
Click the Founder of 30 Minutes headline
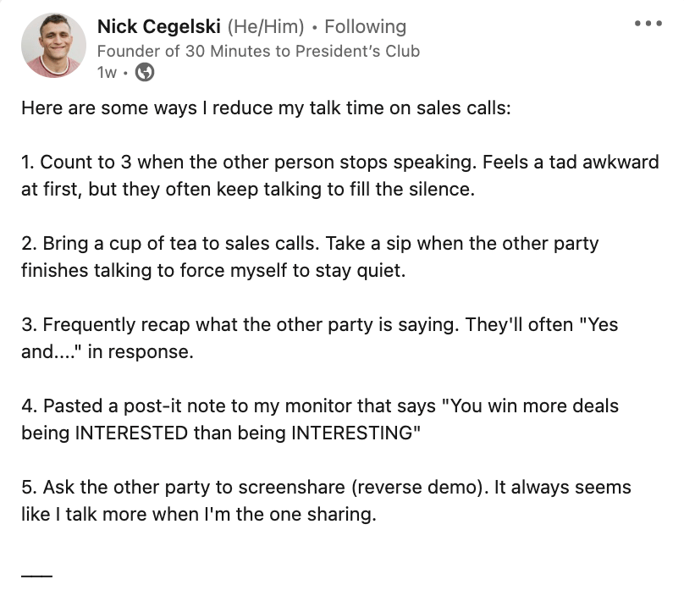[x=258, y=51]
